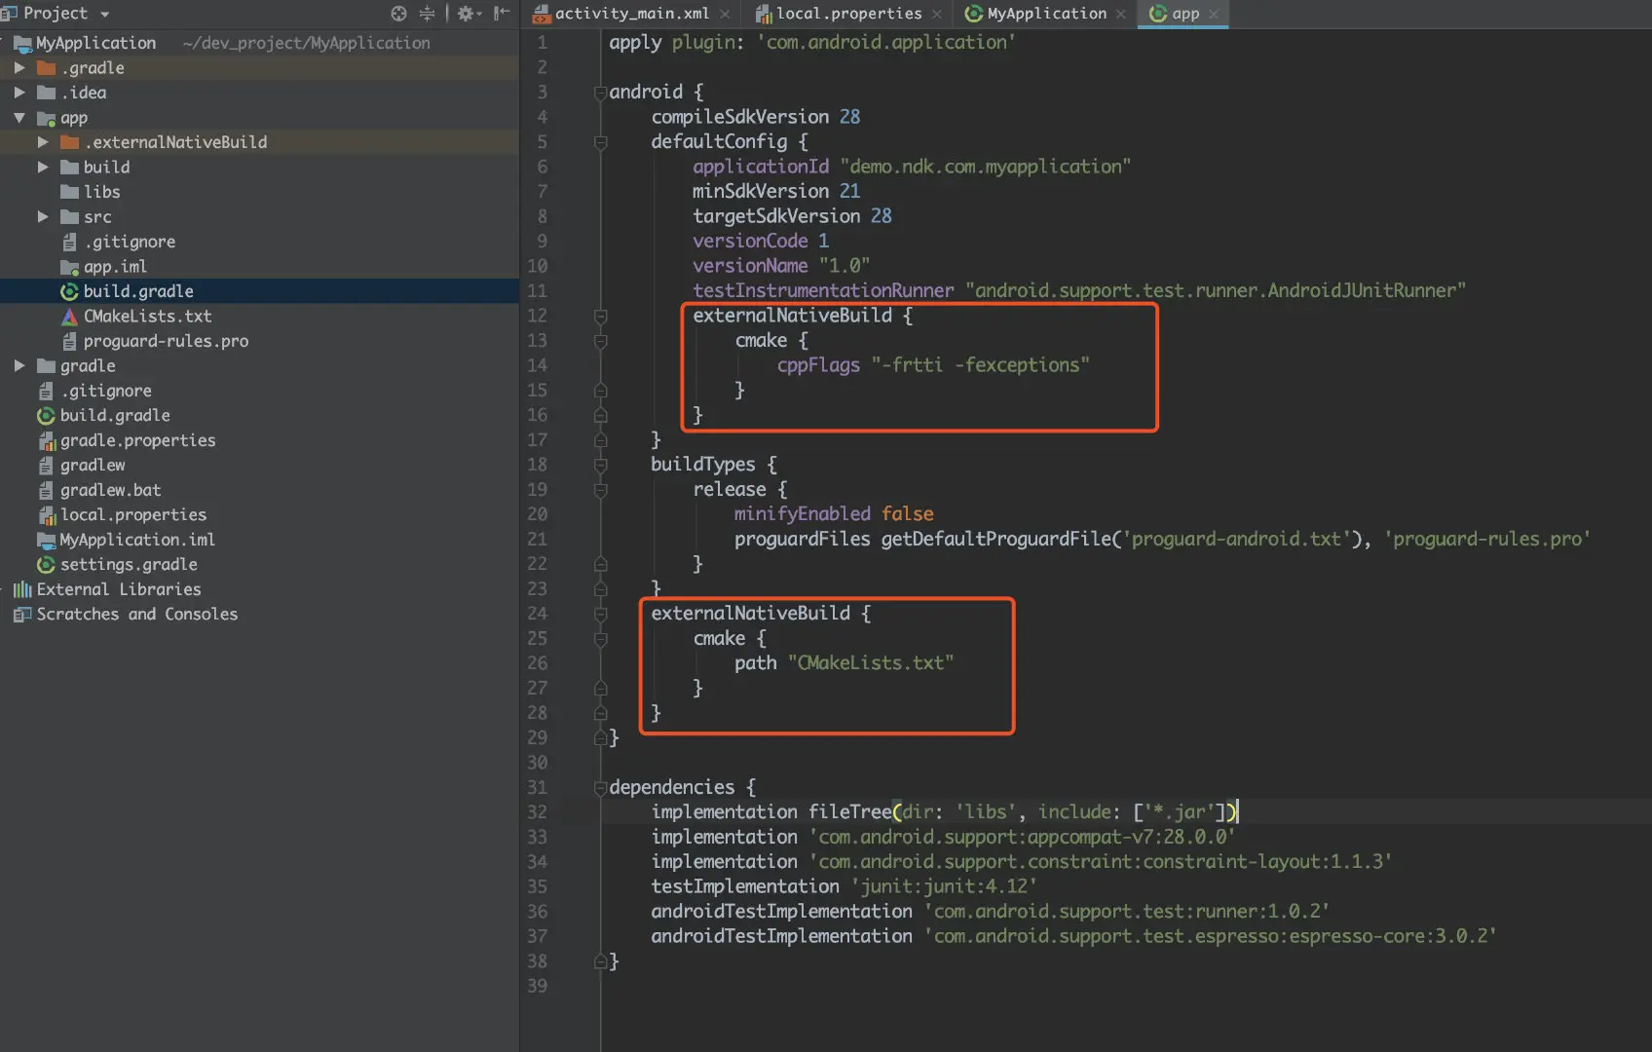The height and width of the screenshot is (1052, 1652).
Task: Expand the .idea folder
Action: 19,93
